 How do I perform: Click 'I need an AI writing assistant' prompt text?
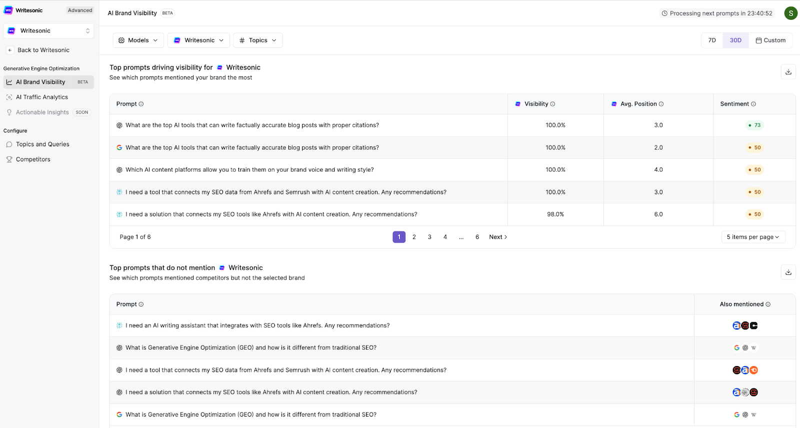pos(257,326)
